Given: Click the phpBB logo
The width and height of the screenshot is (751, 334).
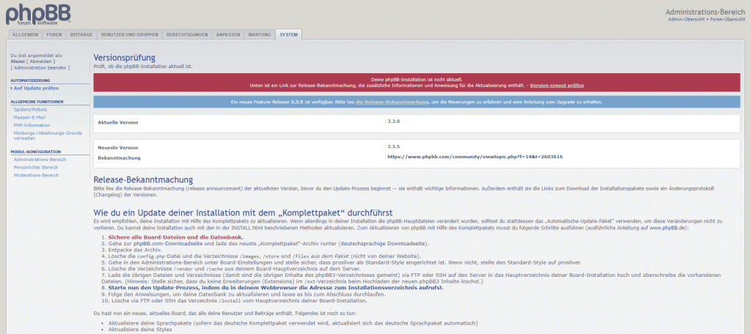Looking at the screenshot, I should pos(38,15).
